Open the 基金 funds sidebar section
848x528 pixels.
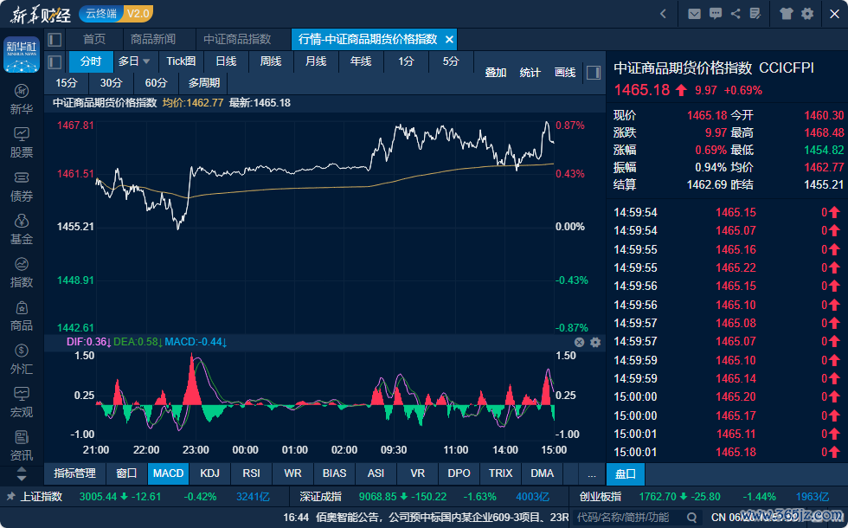(x=21, y=229)
